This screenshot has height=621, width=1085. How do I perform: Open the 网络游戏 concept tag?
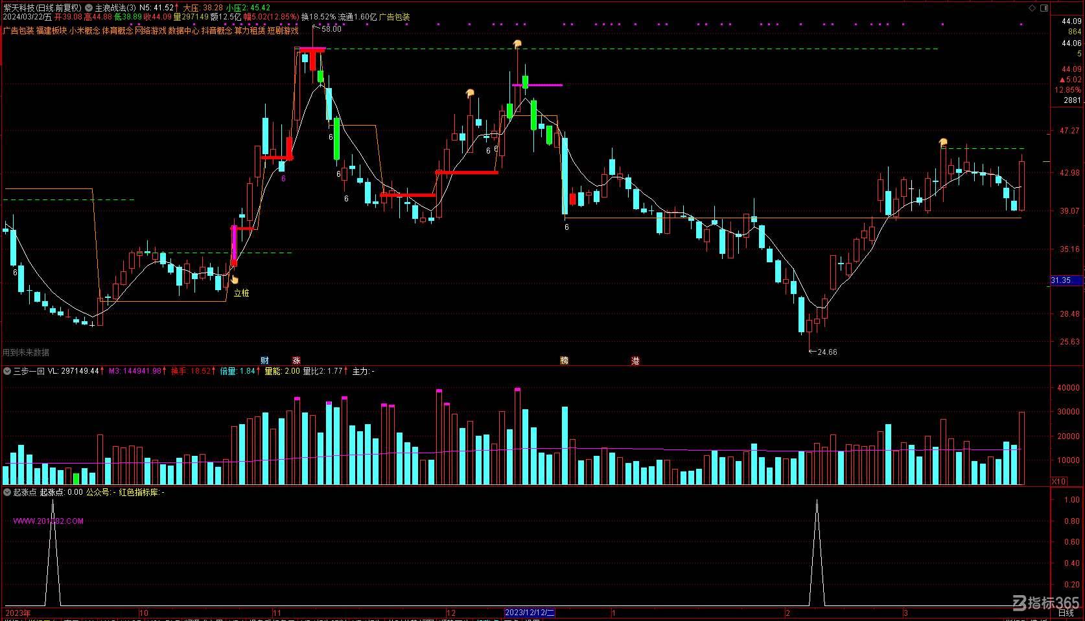point(150,30)
